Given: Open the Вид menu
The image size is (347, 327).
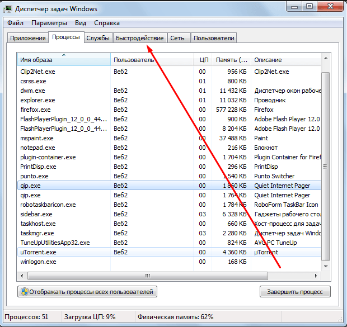Looking at the screenshot, I should 81,23.
